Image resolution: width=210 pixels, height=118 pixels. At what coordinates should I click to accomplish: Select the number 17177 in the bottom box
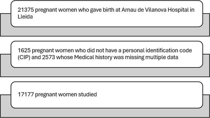point(26,95)
